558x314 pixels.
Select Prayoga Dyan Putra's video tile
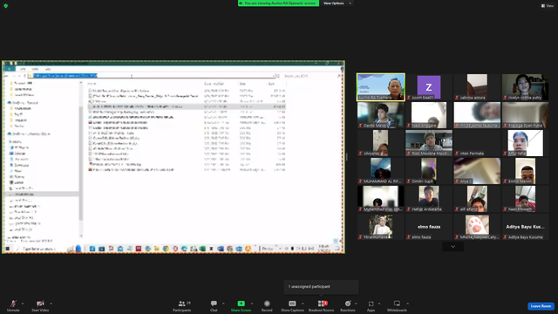(x=525, y=115)
